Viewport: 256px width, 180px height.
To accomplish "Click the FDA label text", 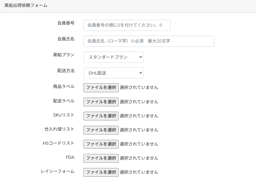I will [x=70, y=157].
